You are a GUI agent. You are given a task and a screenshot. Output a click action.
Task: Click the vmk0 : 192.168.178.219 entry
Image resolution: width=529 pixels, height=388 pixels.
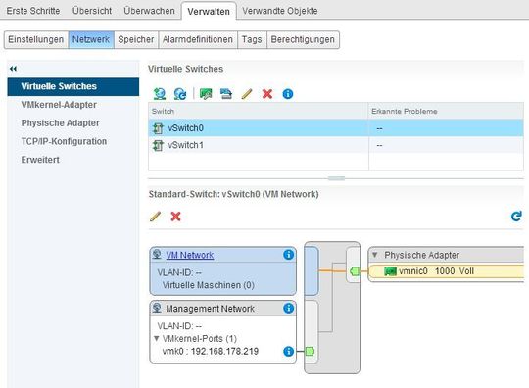point(211,351)
